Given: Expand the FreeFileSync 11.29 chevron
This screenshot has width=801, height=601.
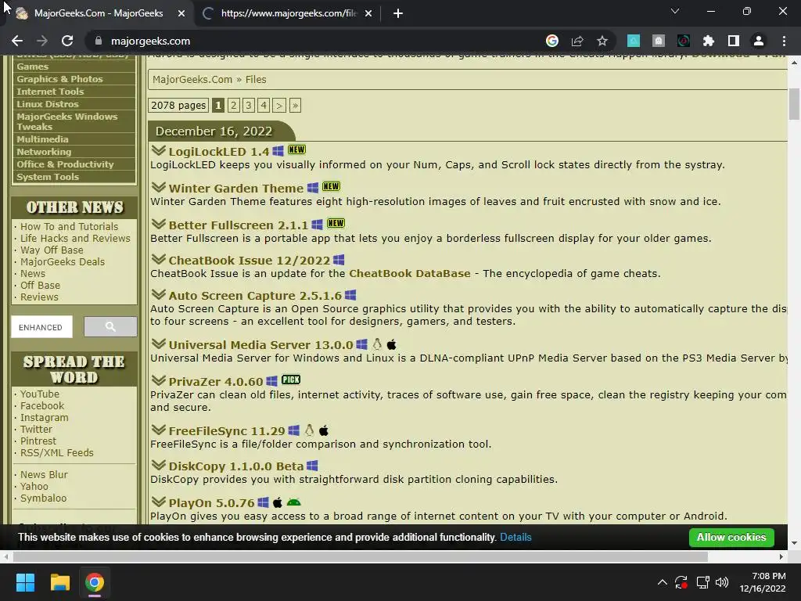Looking at the screenshot, I should point(158,430).
